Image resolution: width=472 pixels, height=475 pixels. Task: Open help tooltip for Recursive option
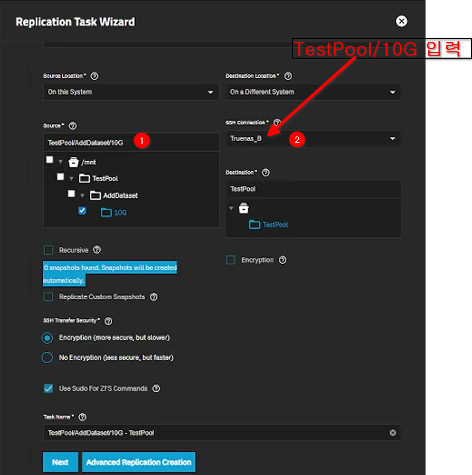97,250
